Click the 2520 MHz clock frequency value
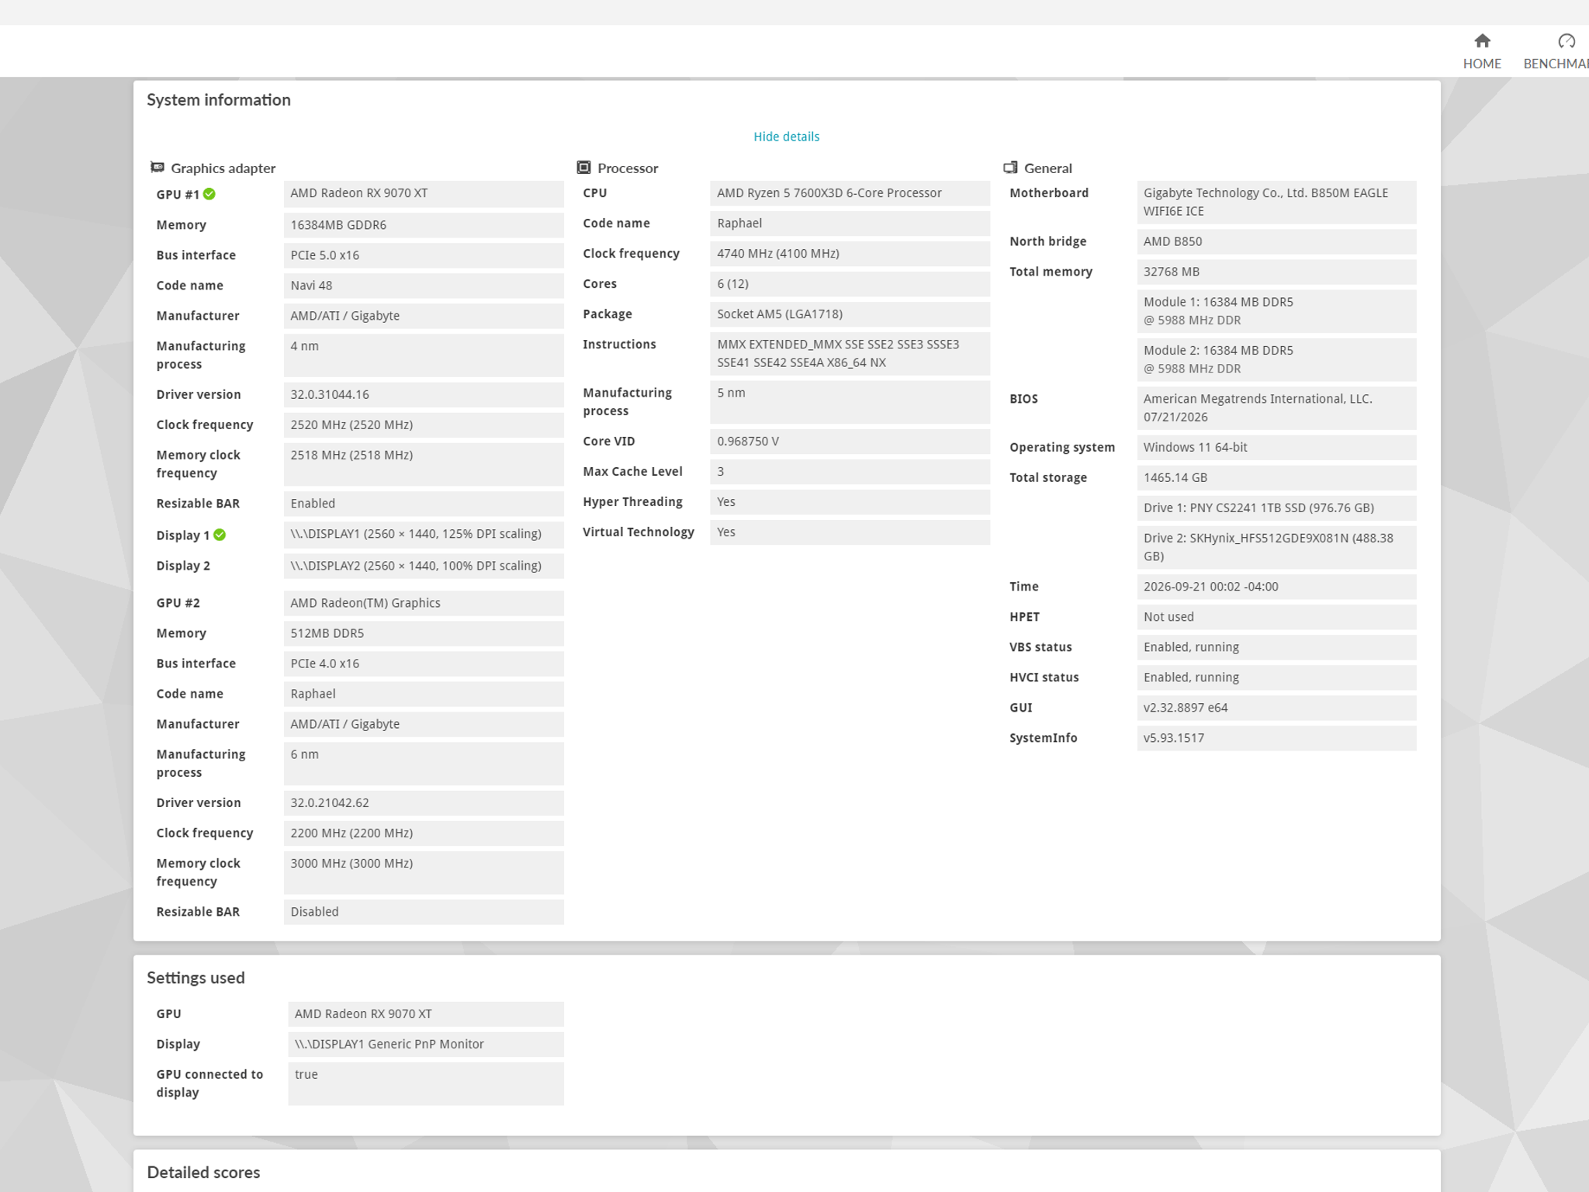This screenshot has width=1589, height=1192. tap(424, 424)
